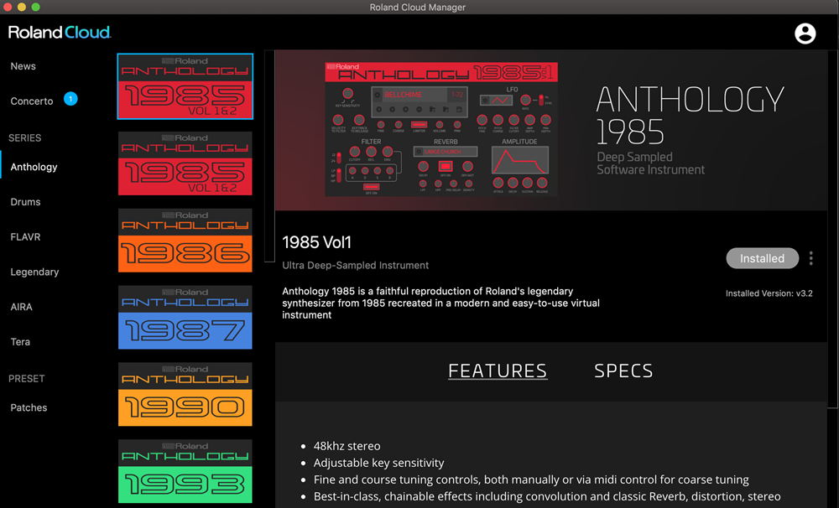Switch to the FEATURES tab

coord(498,371)
